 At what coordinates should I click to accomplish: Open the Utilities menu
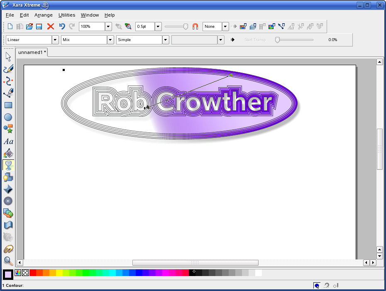[x=67, y=15]
